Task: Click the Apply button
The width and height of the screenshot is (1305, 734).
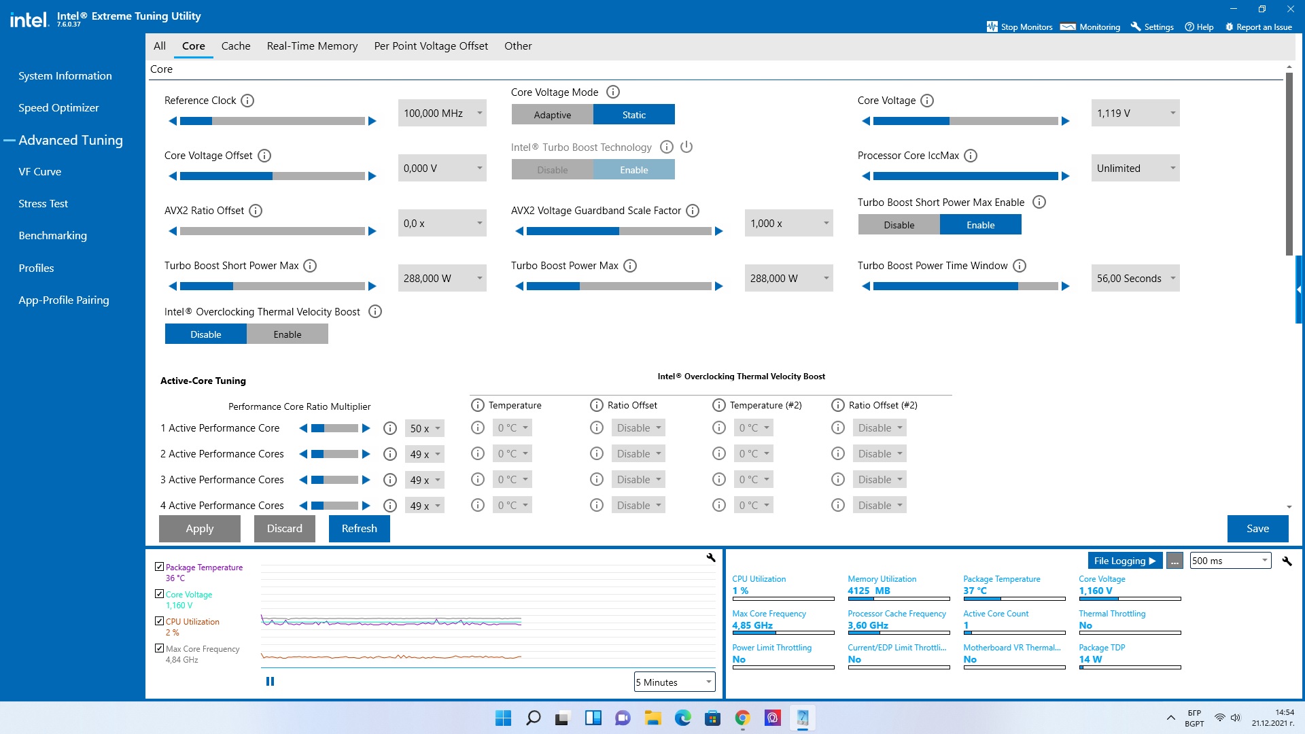Action: click(x=199, y=529)
